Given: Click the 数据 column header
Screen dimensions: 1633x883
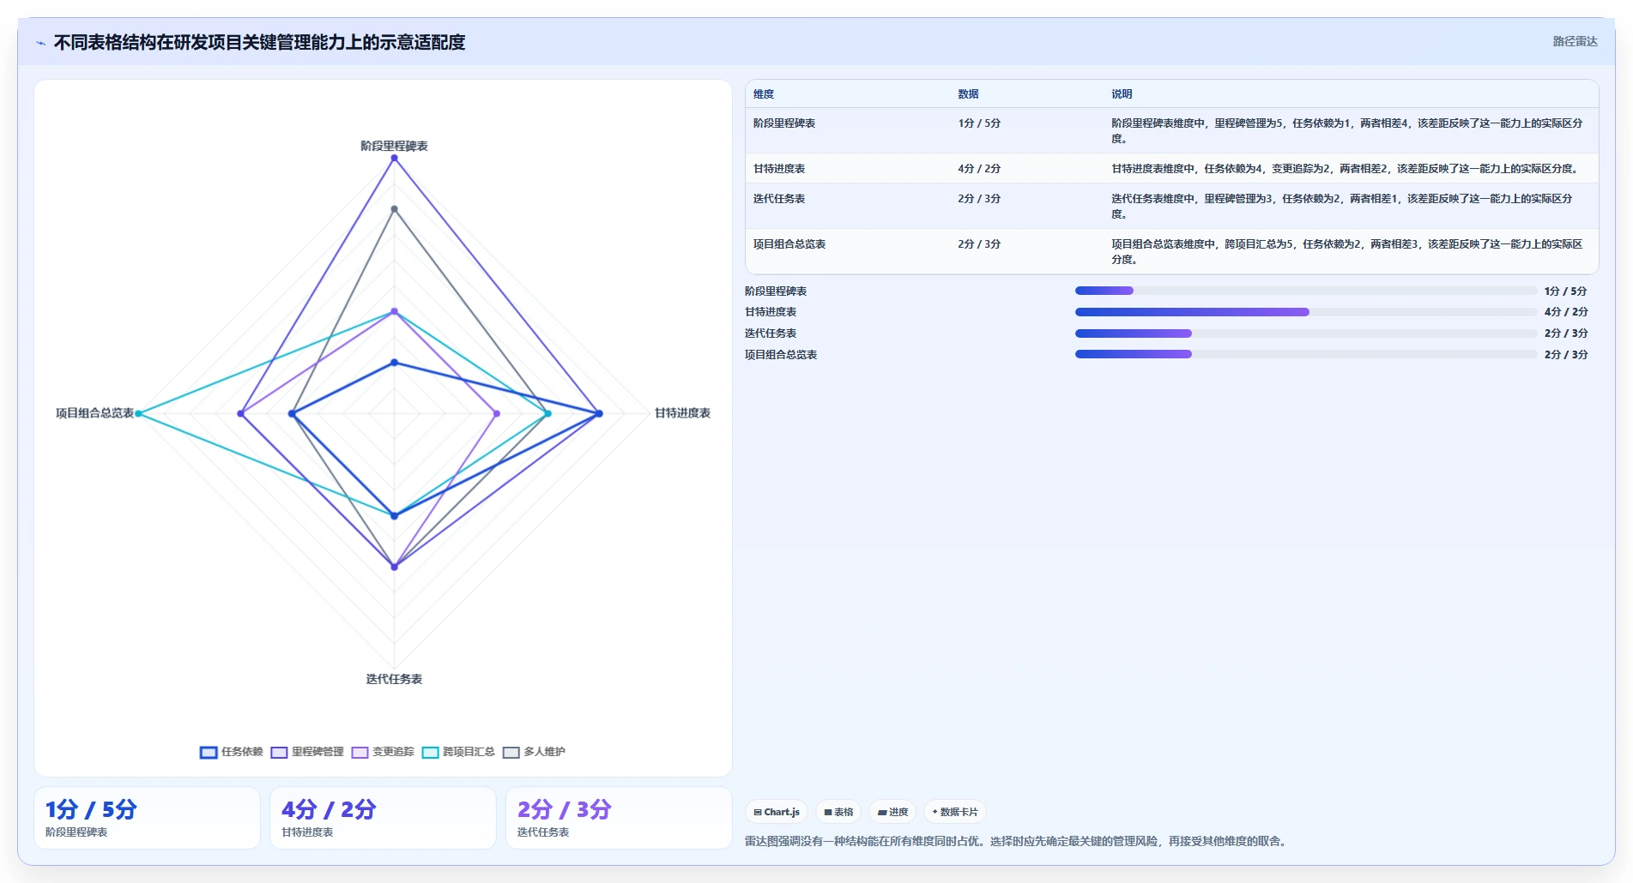Looking at the screenshot, I should coord(968,94).
